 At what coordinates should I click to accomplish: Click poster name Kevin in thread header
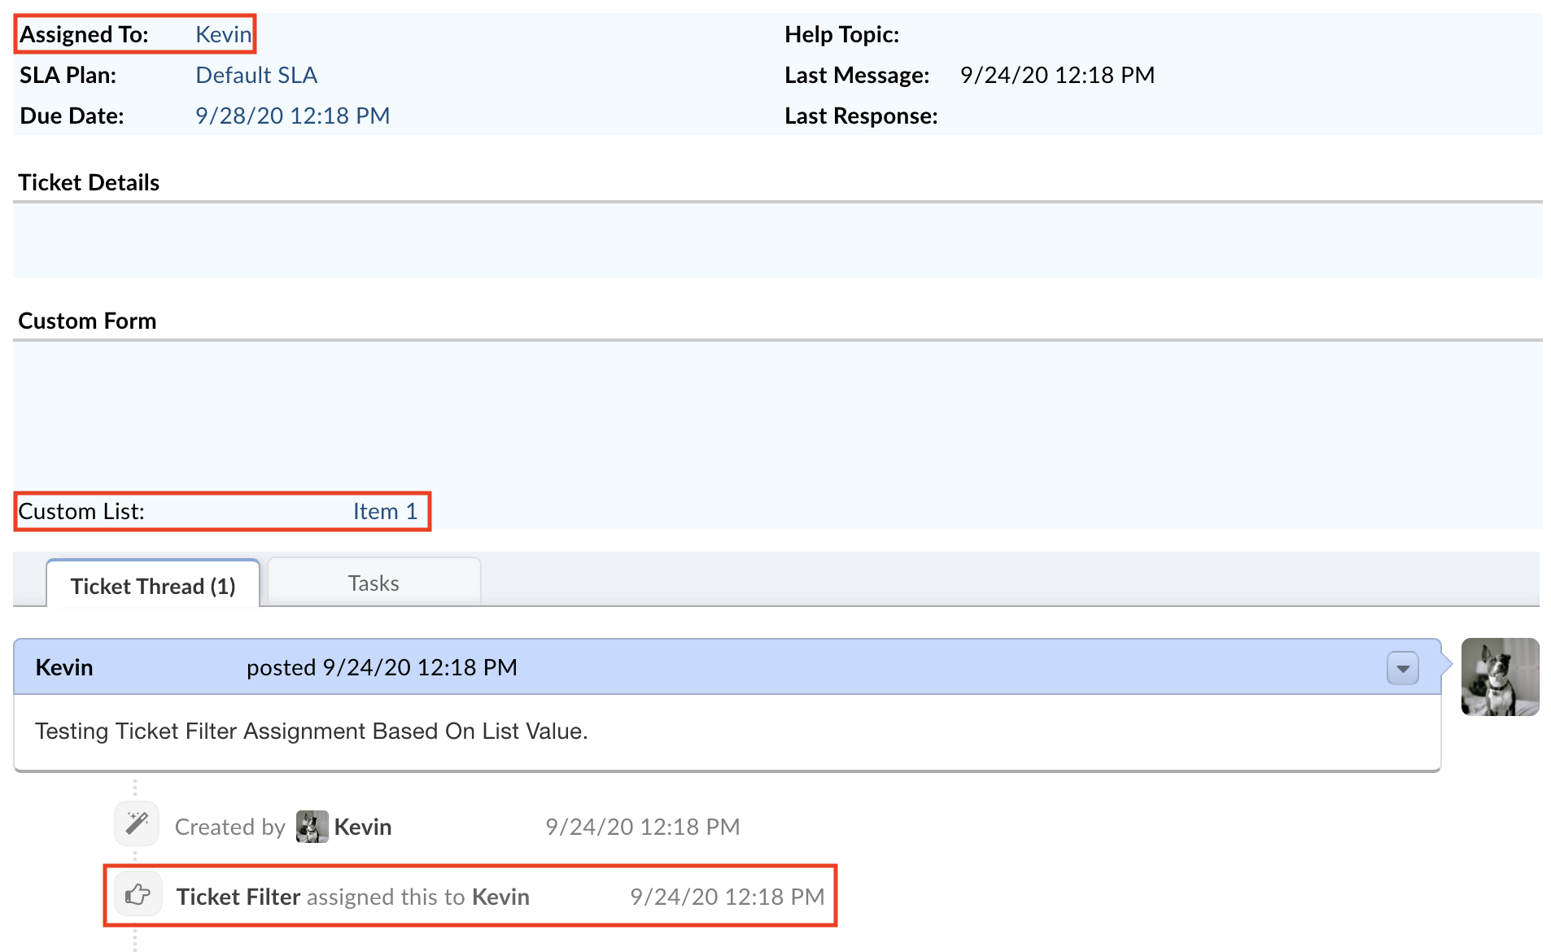pyautogui.click(x=64, y=667)
